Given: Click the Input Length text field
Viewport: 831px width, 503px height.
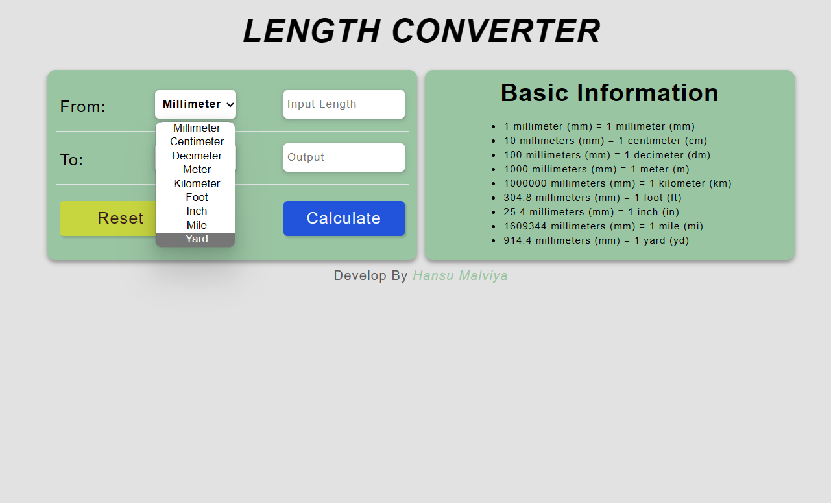Looking at the screenshot, I should [x=344, y=104].
